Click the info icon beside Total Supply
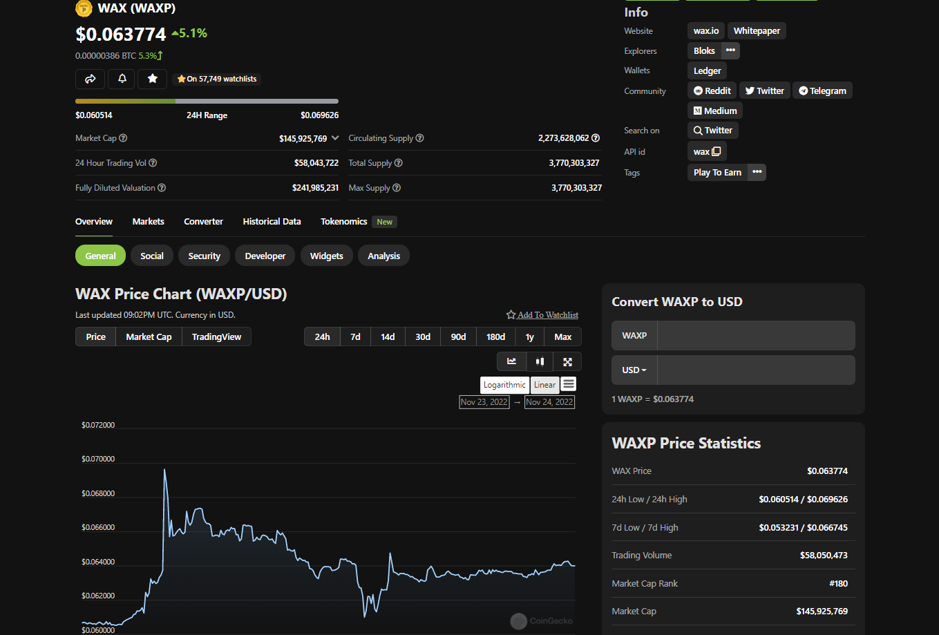This screenshot has height=635, width=939. tap(398, 163)
